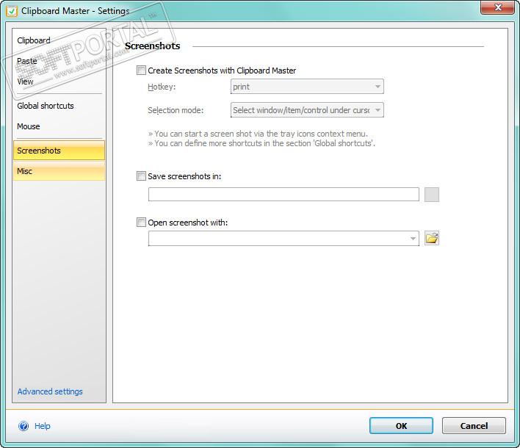Select the Screenshots section
Screen dimensions: 520x448
[59, 151]
